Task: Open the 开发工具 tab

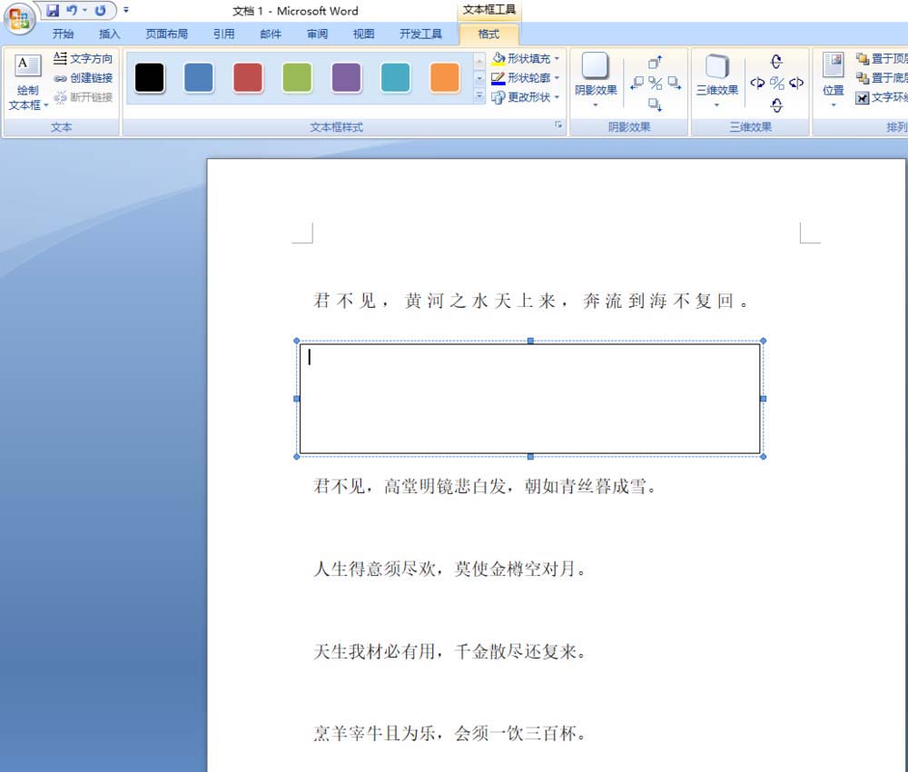Action: click(x=420, y=35)
